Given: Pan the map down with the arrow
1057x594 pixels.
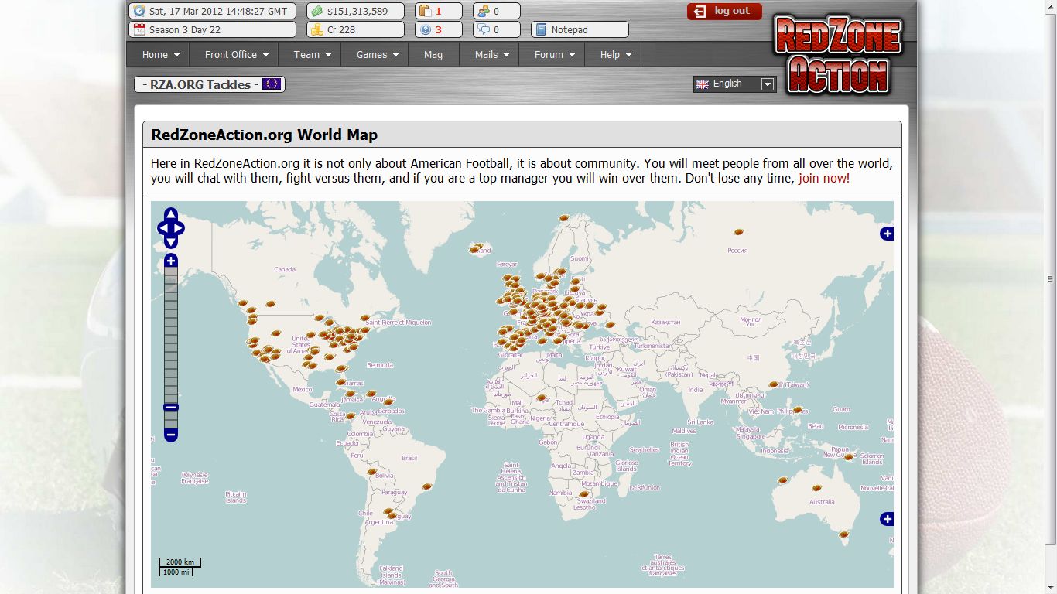Looking at the screenshot, I should [171, 242].
